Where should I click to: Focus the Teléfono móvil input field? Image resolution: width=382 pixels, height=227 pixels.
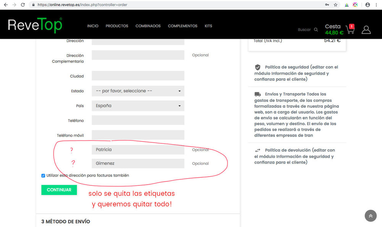click(x=138, y=135)
